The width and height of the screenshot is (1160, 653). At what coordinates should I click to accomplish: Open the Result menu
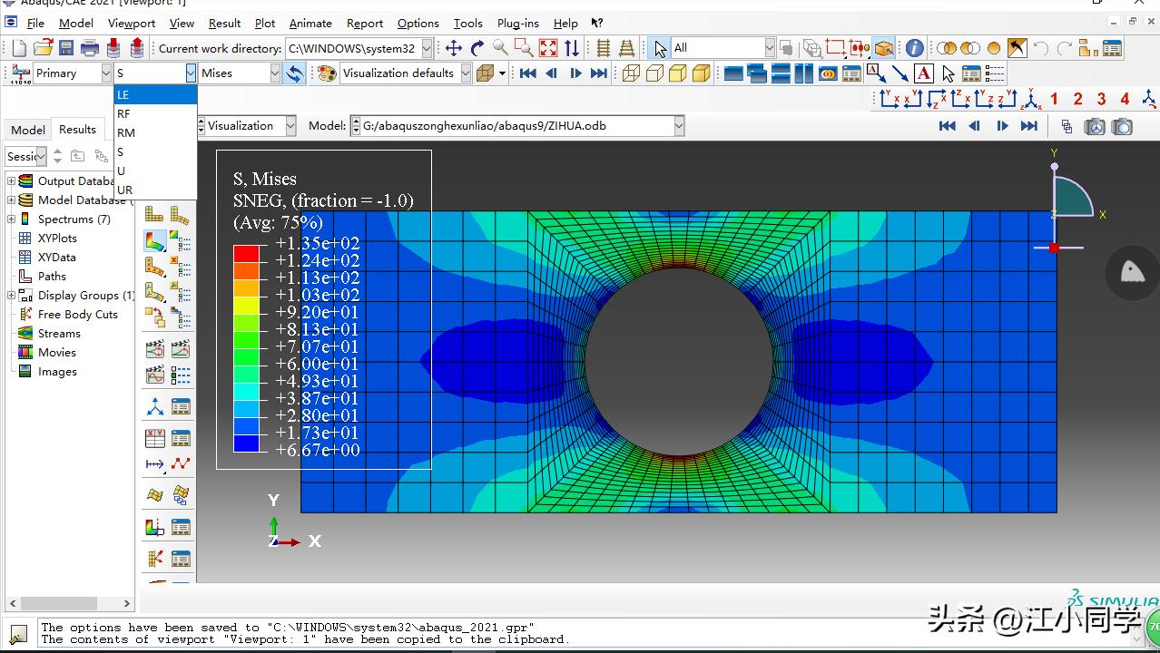[224, 24]
